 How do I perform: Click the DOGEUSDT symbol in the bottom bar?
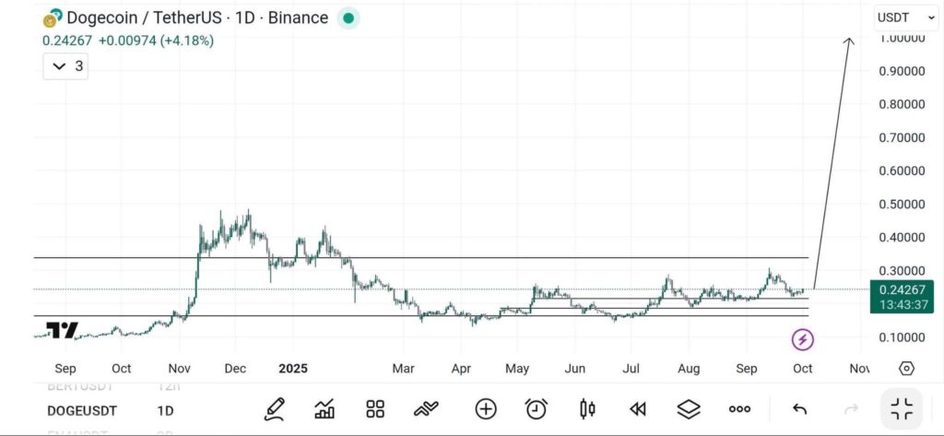tap(82, 410)
